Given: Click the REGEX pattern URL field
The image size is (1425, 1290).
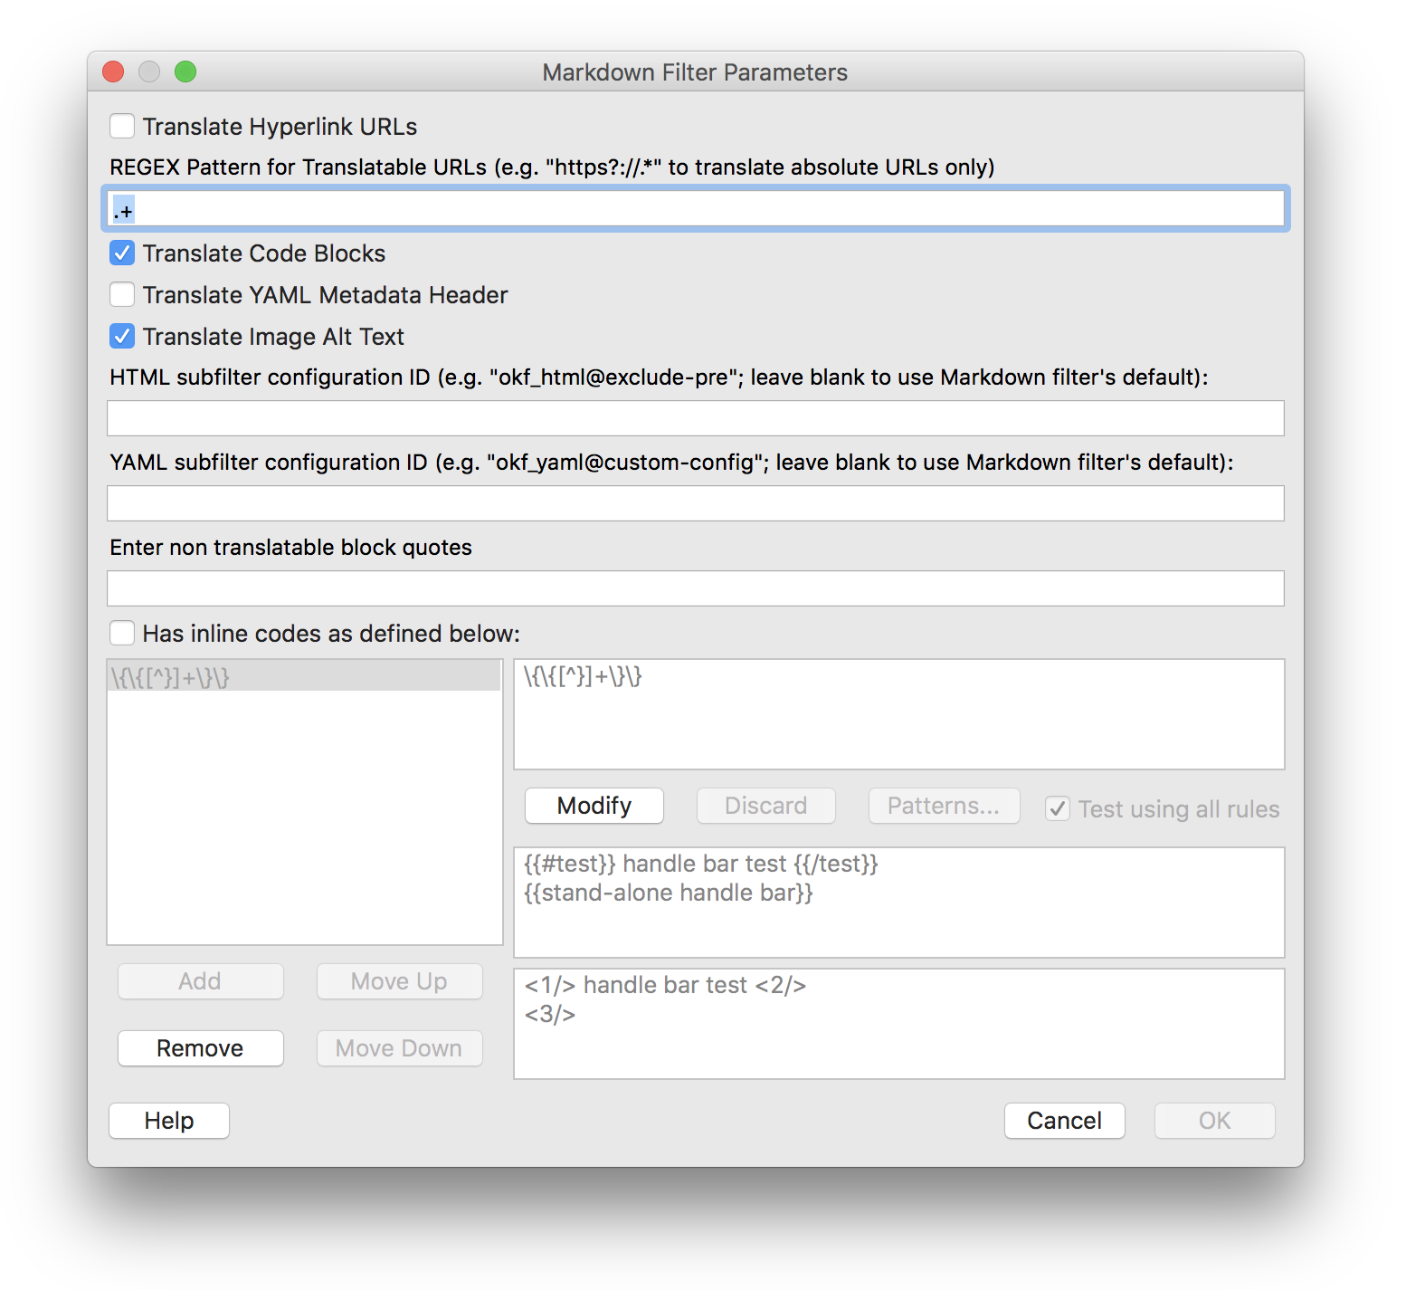Looking at the screenshot, I should tap(695, 210).
